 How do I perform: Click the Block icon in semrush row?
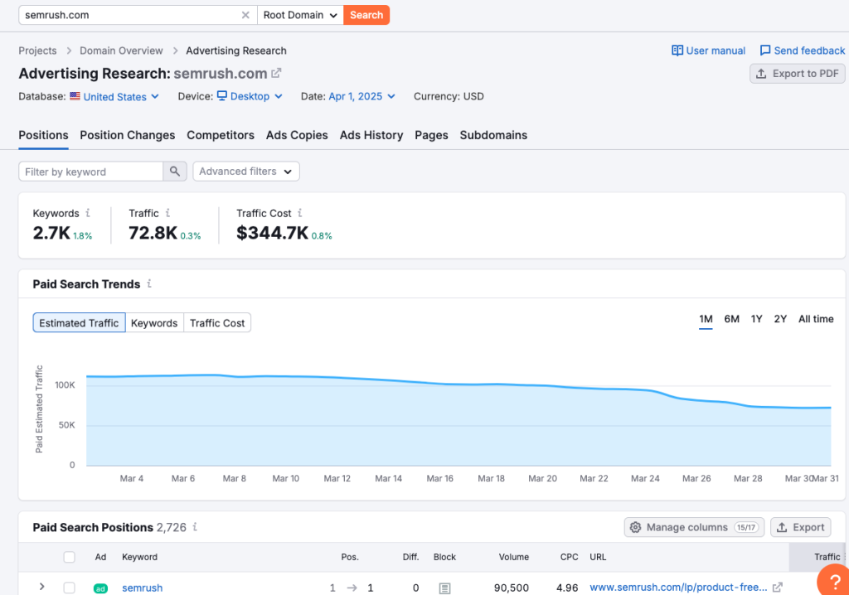444,588
